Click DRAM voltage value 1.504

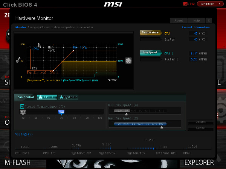click(192, 146)
